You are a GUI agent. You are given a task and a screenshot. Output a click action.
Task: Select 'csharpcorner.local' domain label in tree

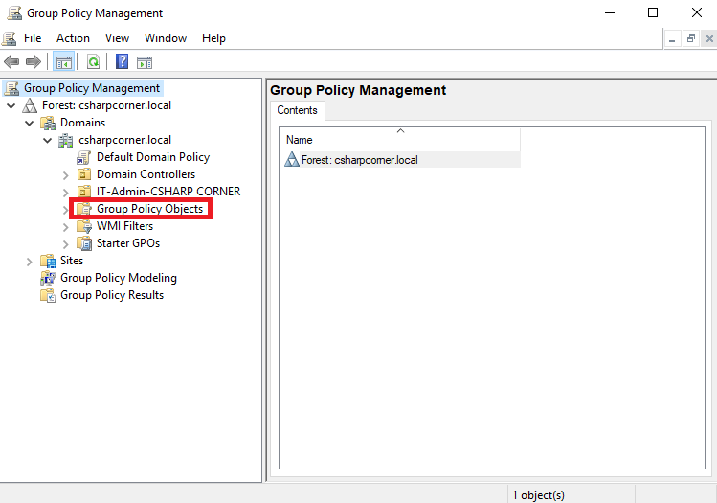[x=124, y=141]
